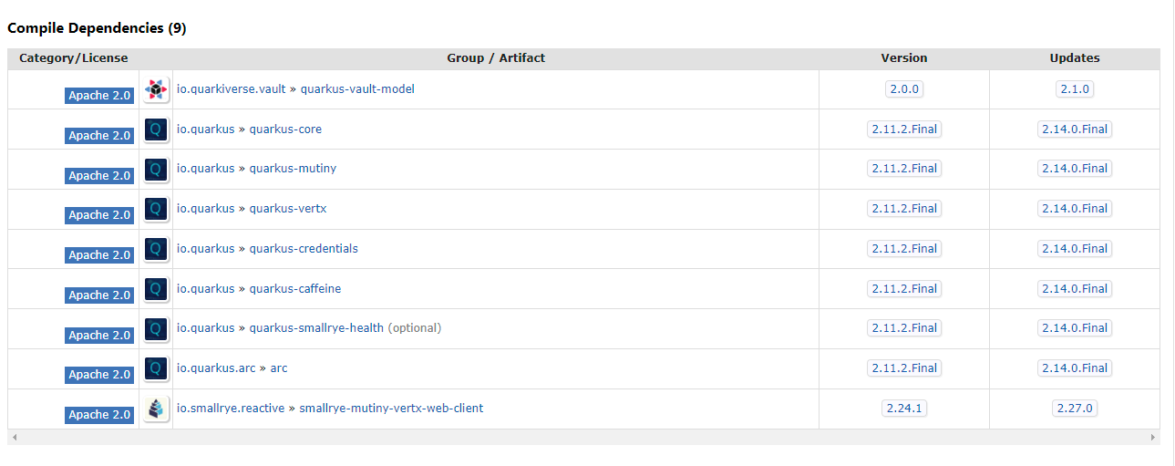
Task: Open the quarkus-vault-model artifact link
Action: [357, 89]
